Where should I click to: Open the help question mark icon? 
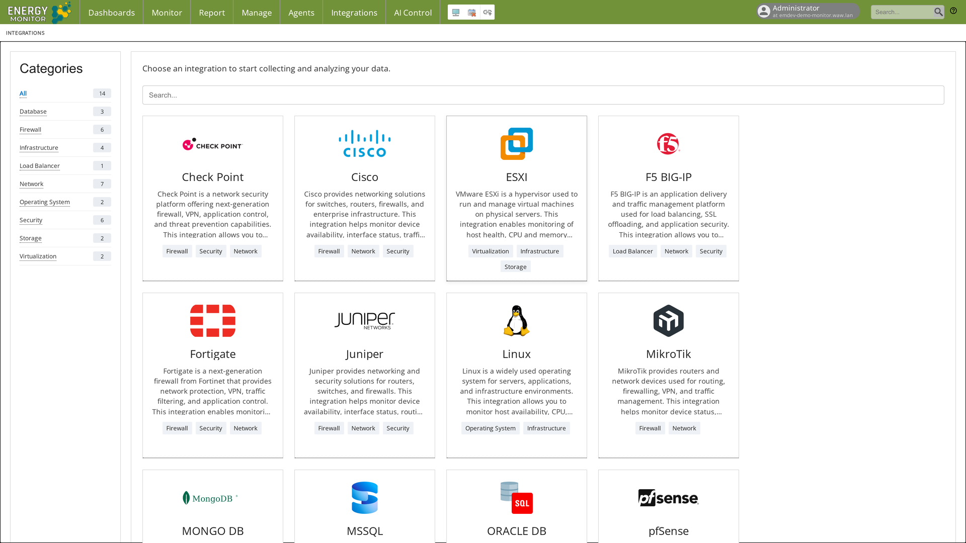[953, 11]
